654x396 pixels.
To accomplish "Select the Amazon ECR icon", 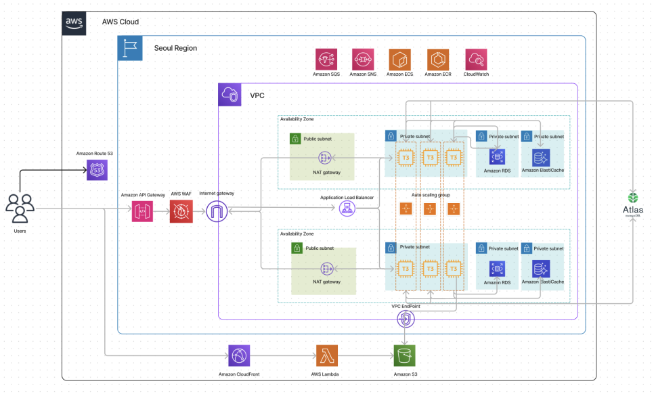I will pos(437,59).
